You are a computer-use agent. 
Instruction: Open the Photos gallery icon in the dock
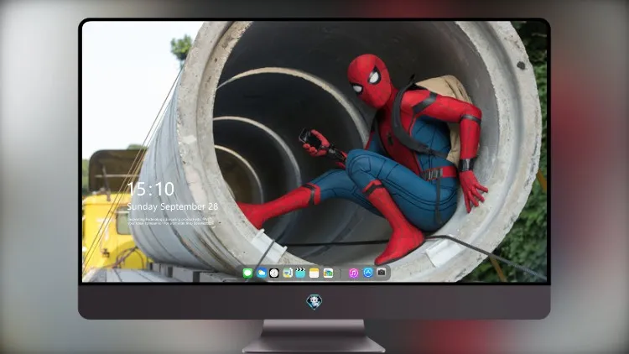[x=328, y=273]
